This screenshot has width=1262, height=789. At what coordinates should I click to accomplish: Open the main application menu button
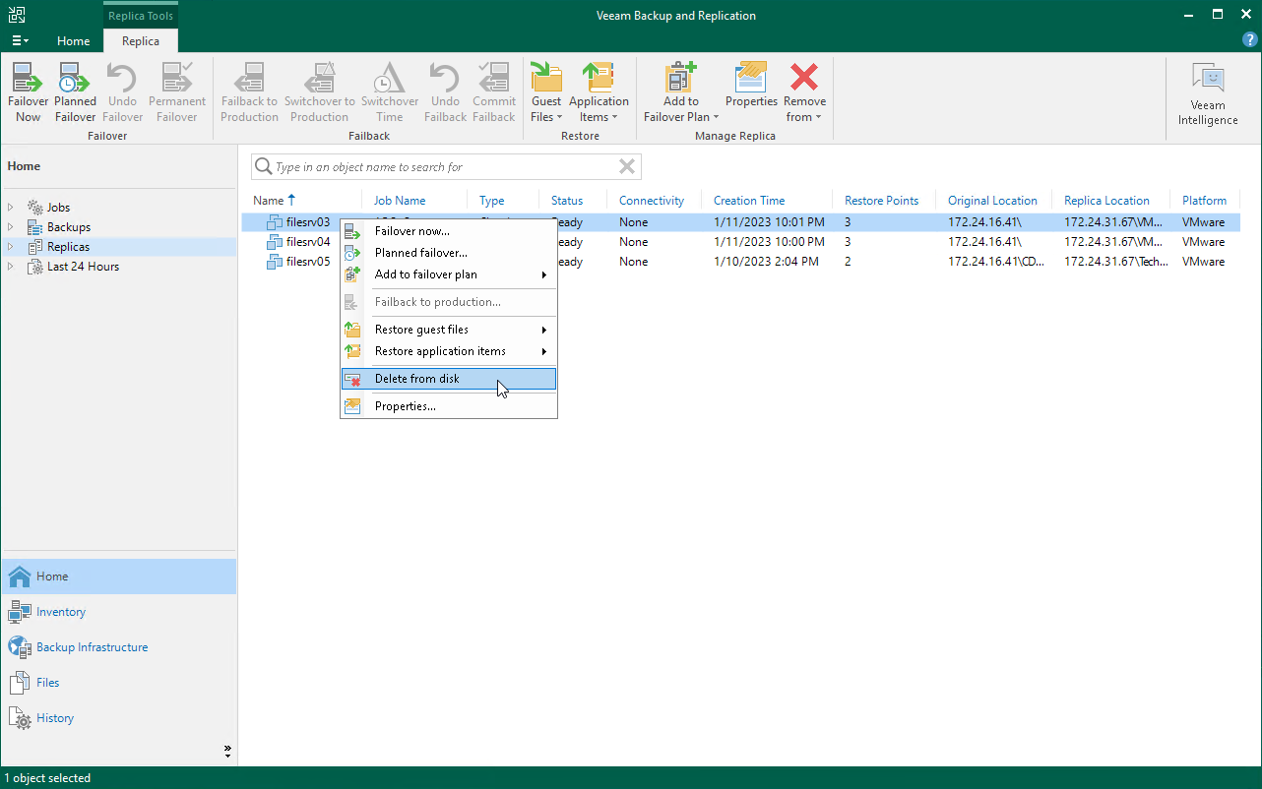point(20,40)
